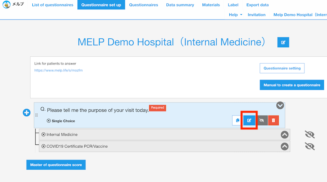
Task: Select the Questionnaire set up tab
Action: click(101, 5)
